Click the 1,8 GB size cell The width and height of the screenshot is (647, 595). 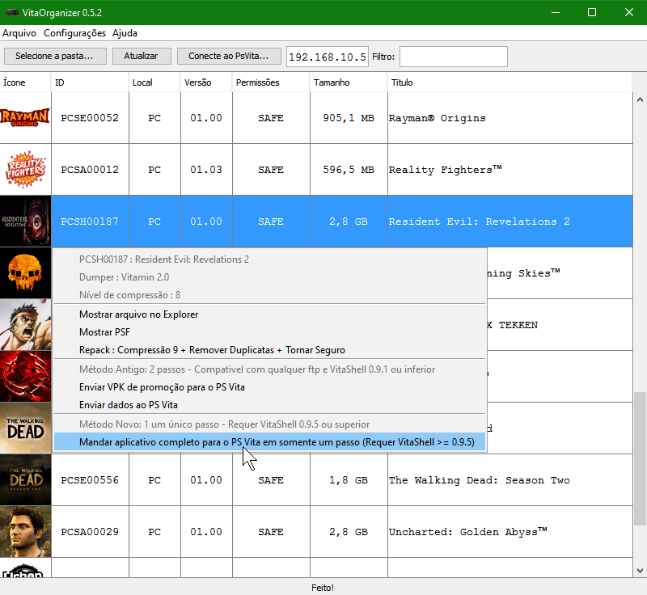point(349,480)
